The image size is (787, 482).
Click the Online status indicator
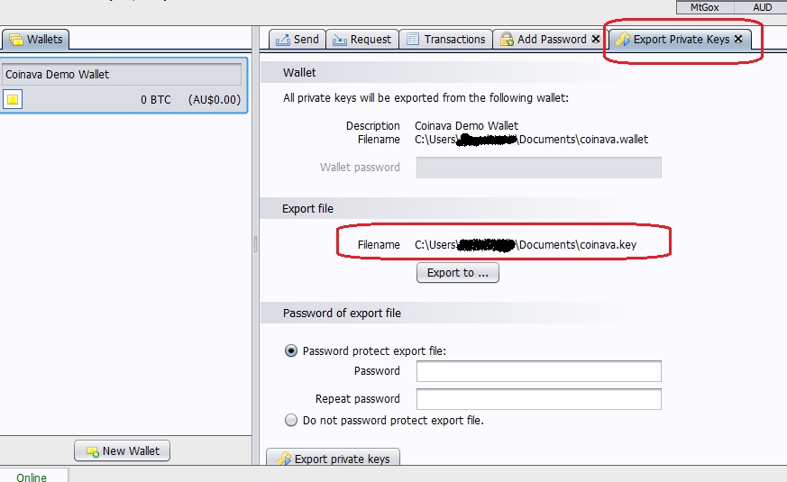point(32,477)
